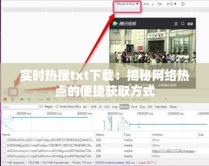Open the iPhone 6 Plus device dropdown
Image resolution: width=209 pixels, height=166 pixels.
pyautogui.click(x=127, y=4)
